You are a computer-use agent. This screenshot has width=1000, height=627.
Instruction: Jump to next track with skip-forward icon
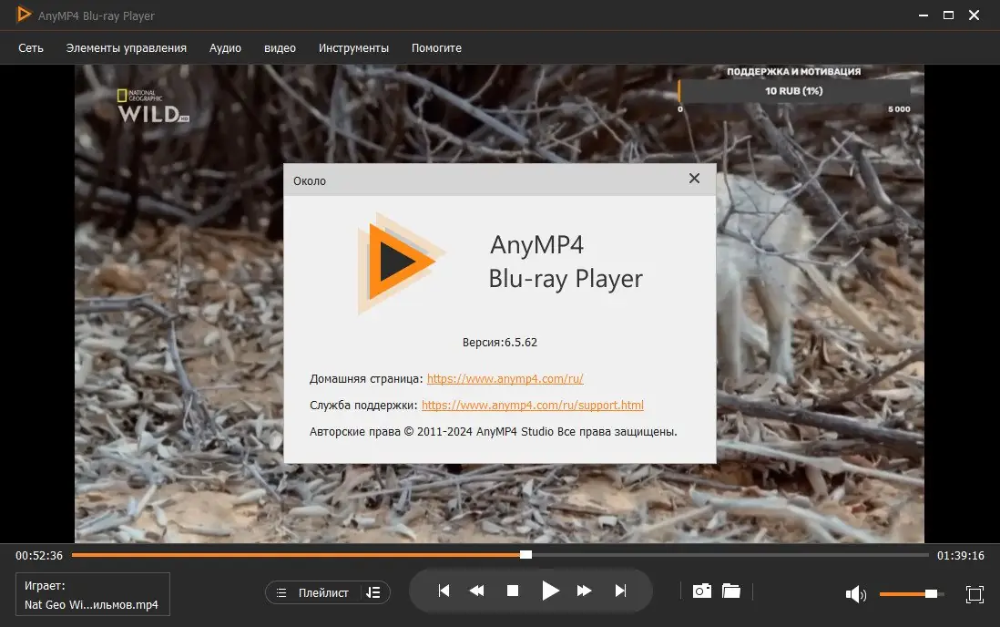click(x=620, y=591)
